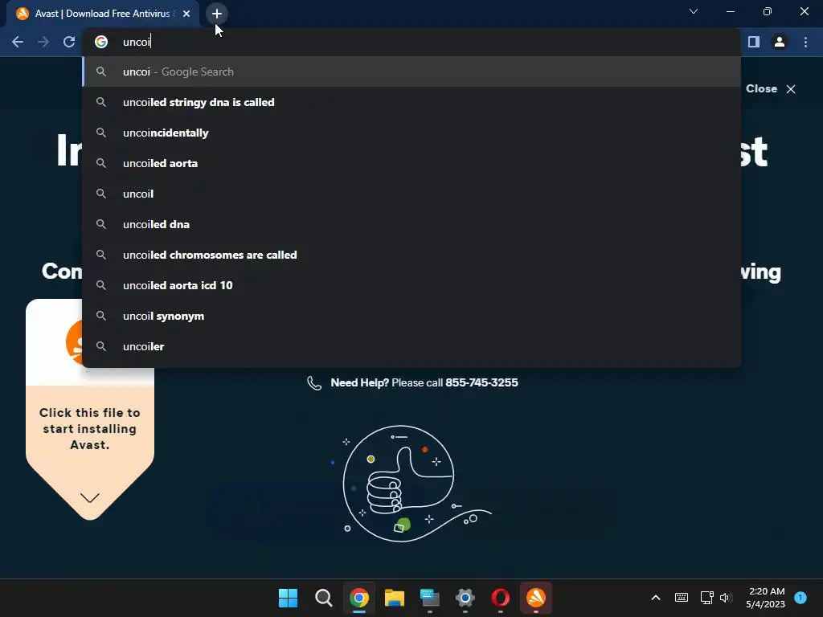
Task: Choose the 'uncoil' suggestion
Action: pyautogui.click(x=412, y=194)
